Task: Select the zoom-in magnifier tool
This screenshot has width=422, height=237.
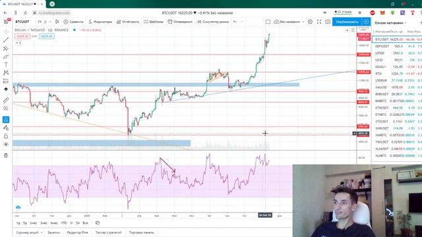Action: (6, 108)
